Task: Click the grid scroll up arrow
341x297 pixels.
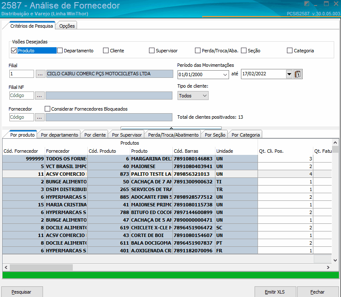Action: pos(335,143)
